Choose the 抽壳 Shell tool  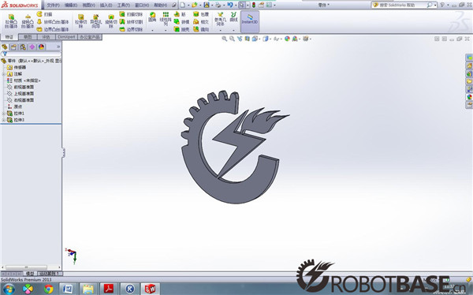pyautogui.click(x=181, y=29)
